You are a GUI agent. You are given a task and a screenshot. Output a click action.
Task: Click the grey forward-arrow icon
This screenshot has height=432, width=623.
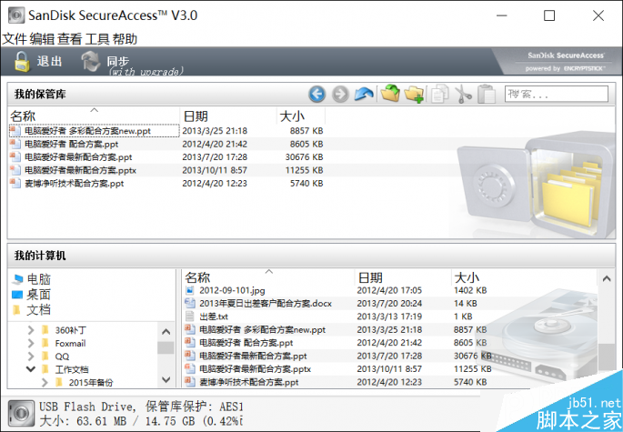pos(340,95)
